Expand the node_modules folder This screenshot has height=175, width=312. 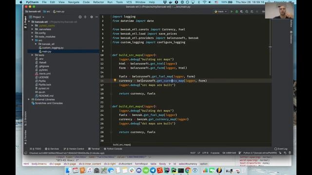pyautogui.click(x=33, y=37)
